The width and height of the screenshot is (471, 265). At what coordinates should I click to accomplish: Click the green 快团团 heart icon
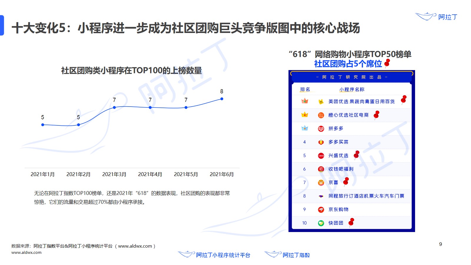321,223
